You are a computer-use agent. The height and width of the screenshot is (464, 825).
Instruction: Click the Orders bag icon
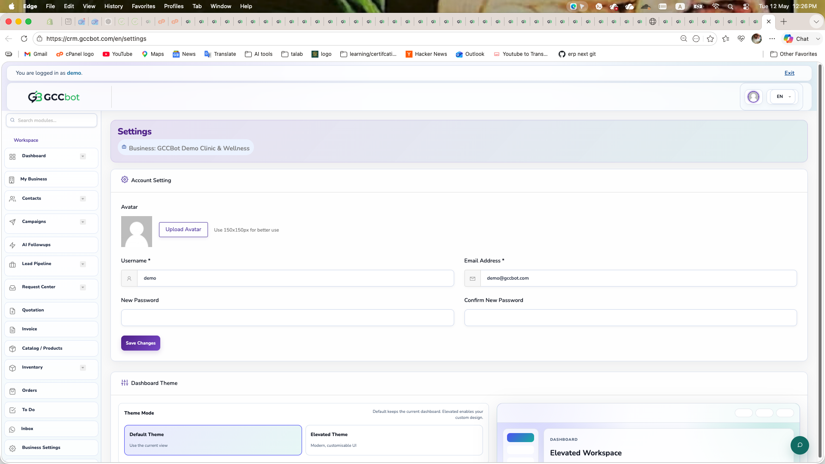pyautogui.click(x=12, y=391)
